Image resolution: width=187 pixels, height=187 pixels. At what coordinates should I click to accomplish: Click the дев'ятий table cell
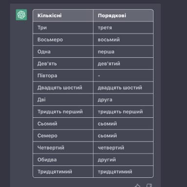click(x=124, y=63)
